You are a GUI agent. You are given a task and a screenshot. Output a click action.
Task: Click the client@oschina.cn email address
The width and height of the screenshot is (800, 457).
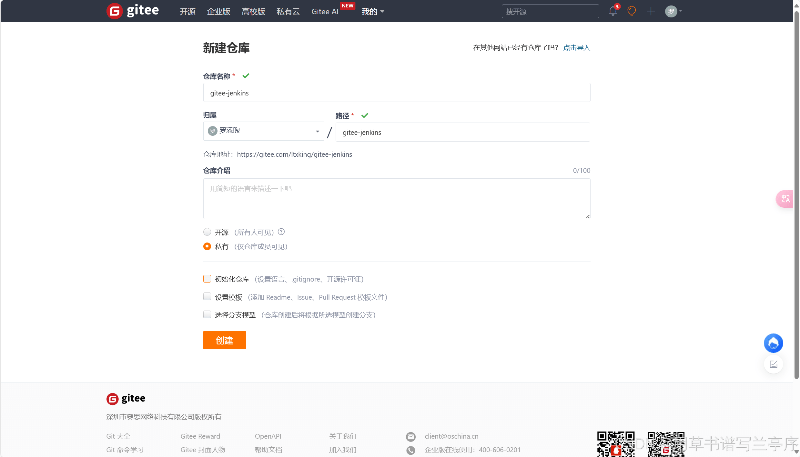pyautogui.click(x=451, y=436)
